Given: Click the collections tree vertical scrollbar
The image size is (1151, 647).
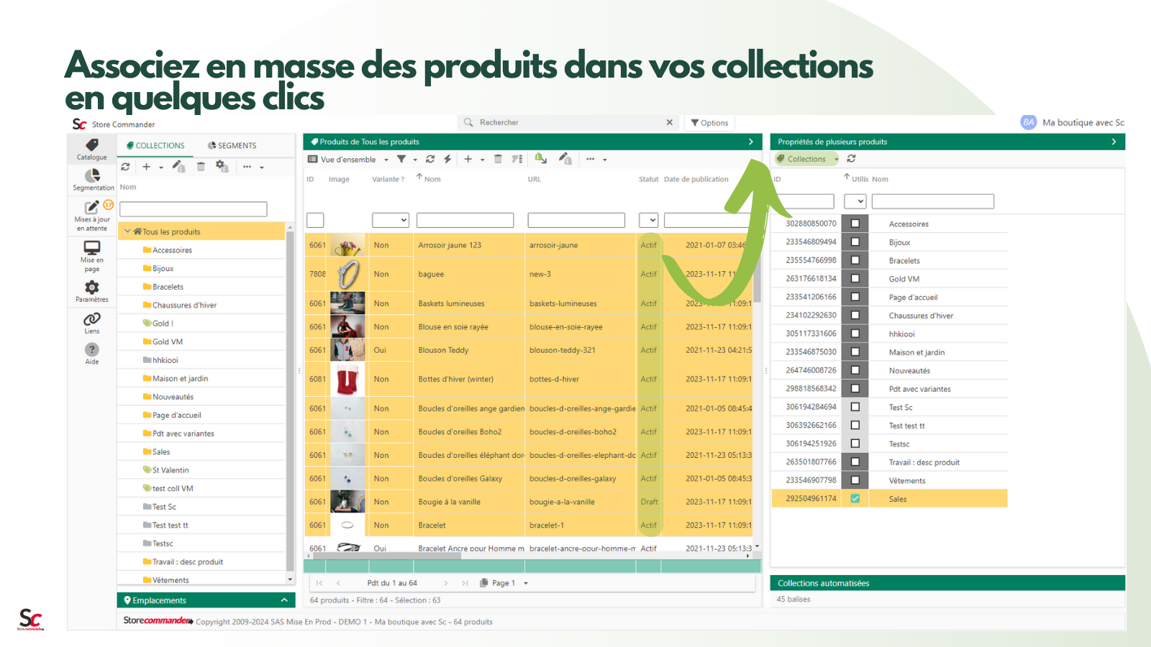Looking at the screenshot, I should coord(290,403).
